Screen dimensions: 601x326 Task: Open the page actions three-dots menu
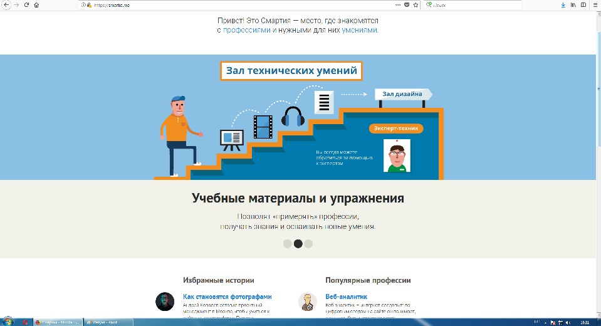[x=398, y=4]
